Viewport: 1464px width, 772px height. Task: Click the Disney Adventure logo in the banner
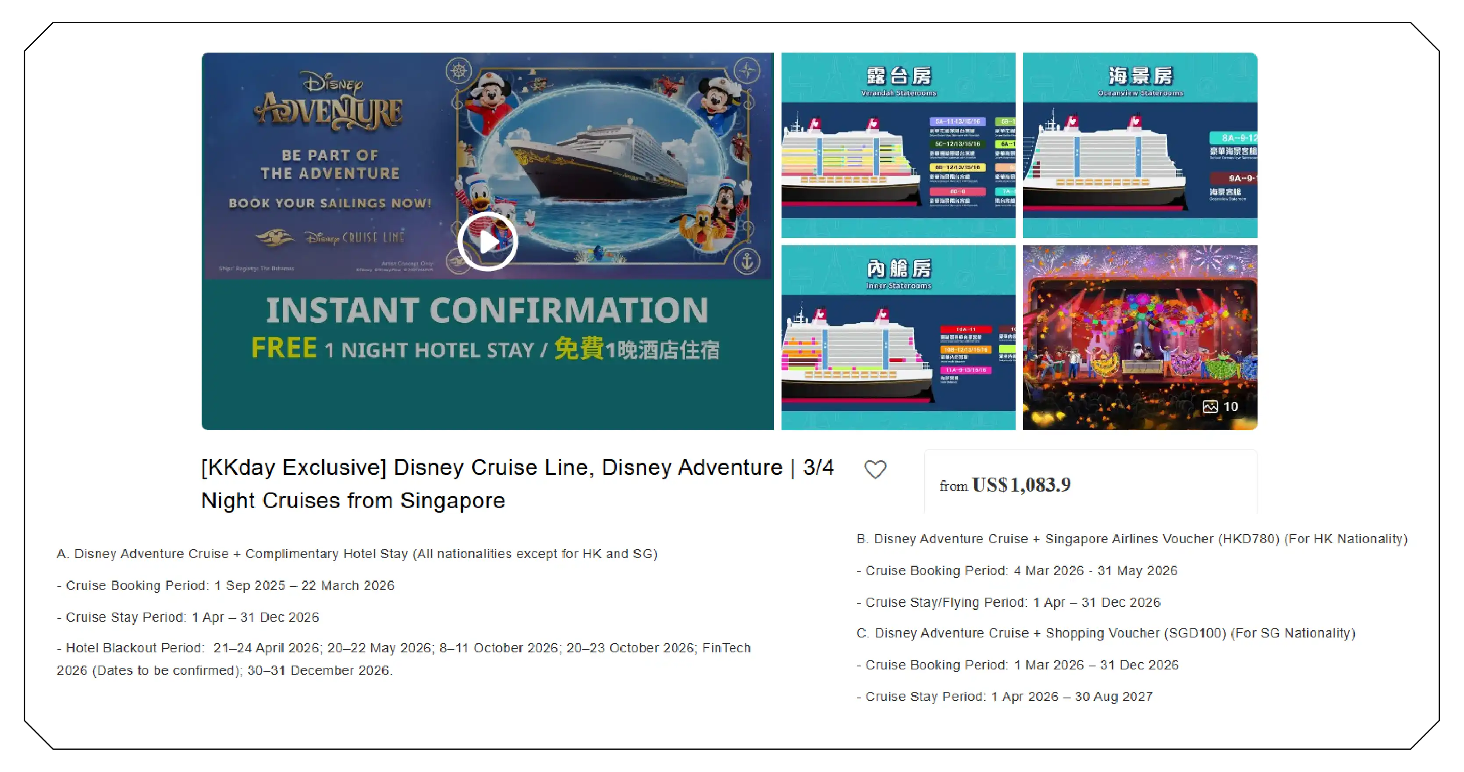tap(329, 100)
